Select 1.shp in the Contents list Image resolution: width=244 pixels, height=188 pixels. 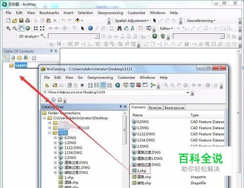142,171
